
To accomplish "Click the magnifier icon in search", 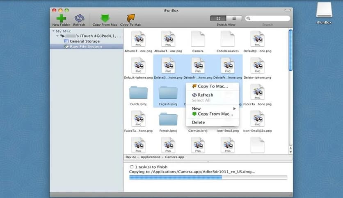I will [248, 18].
